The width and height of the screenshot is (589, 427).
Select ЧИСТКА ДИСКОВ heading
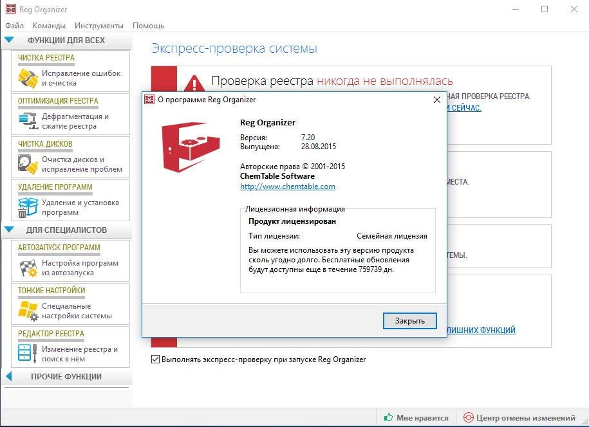pyautogui.click(x=45, y=144)
